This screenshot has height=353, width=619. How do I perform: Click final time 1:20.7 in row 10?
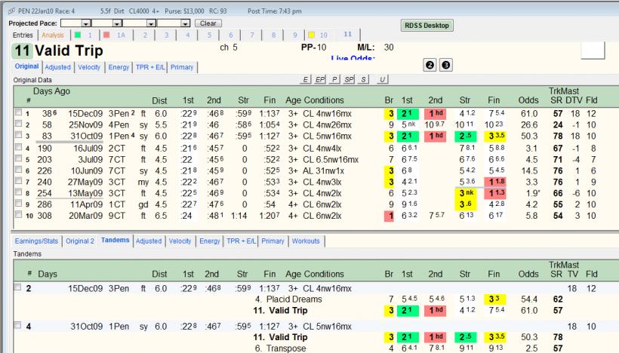point(269,216)
